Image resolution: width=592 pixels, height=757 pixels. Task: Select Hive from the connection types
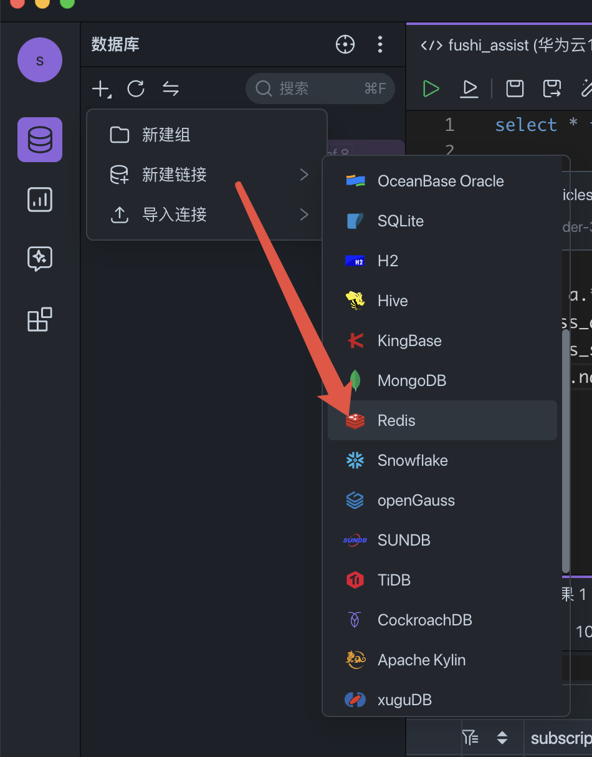tap(442, 301)
